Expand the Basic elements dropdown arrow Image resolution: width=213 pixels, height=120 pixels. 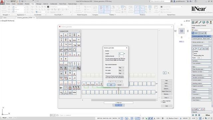210,98
